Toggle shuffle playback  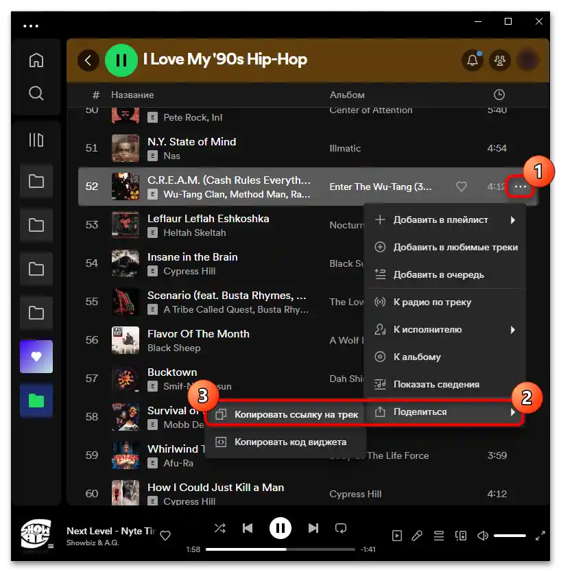coord(220,528)
